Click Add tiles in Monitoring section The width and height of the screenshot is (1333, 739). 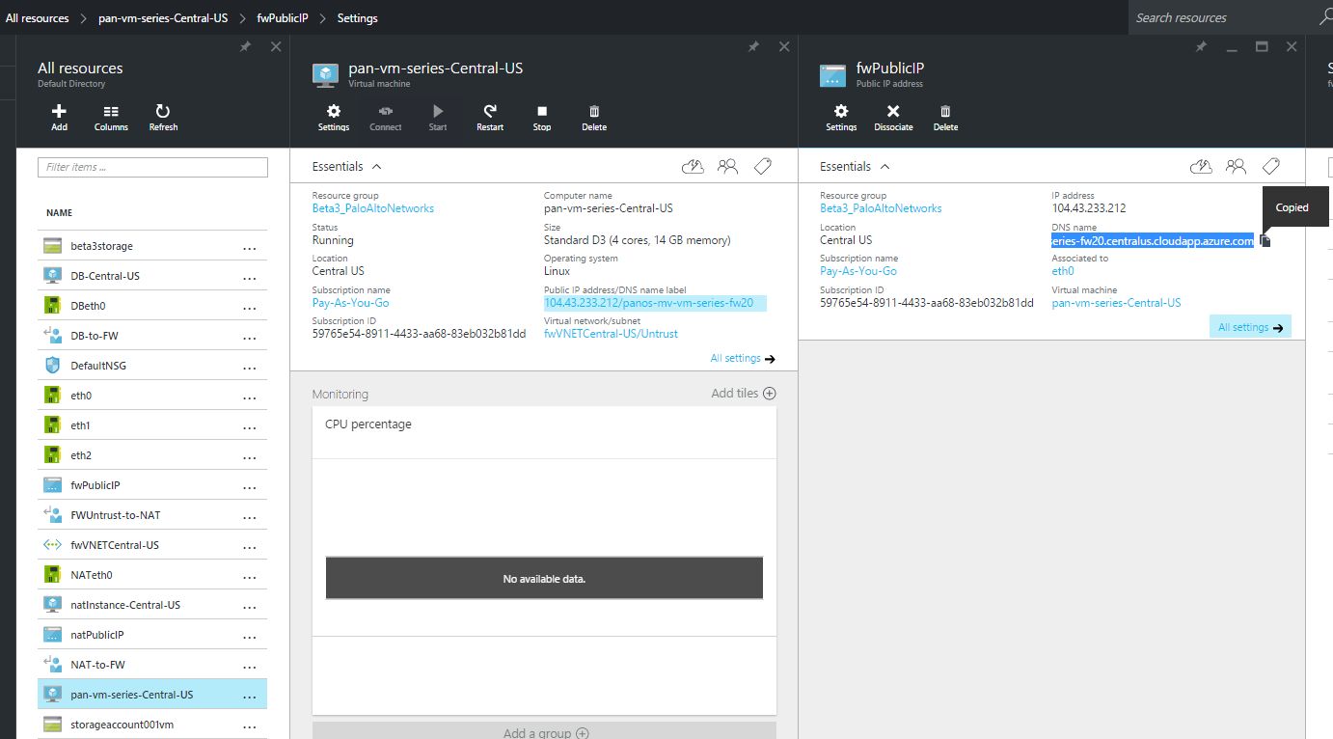[743, 394]
